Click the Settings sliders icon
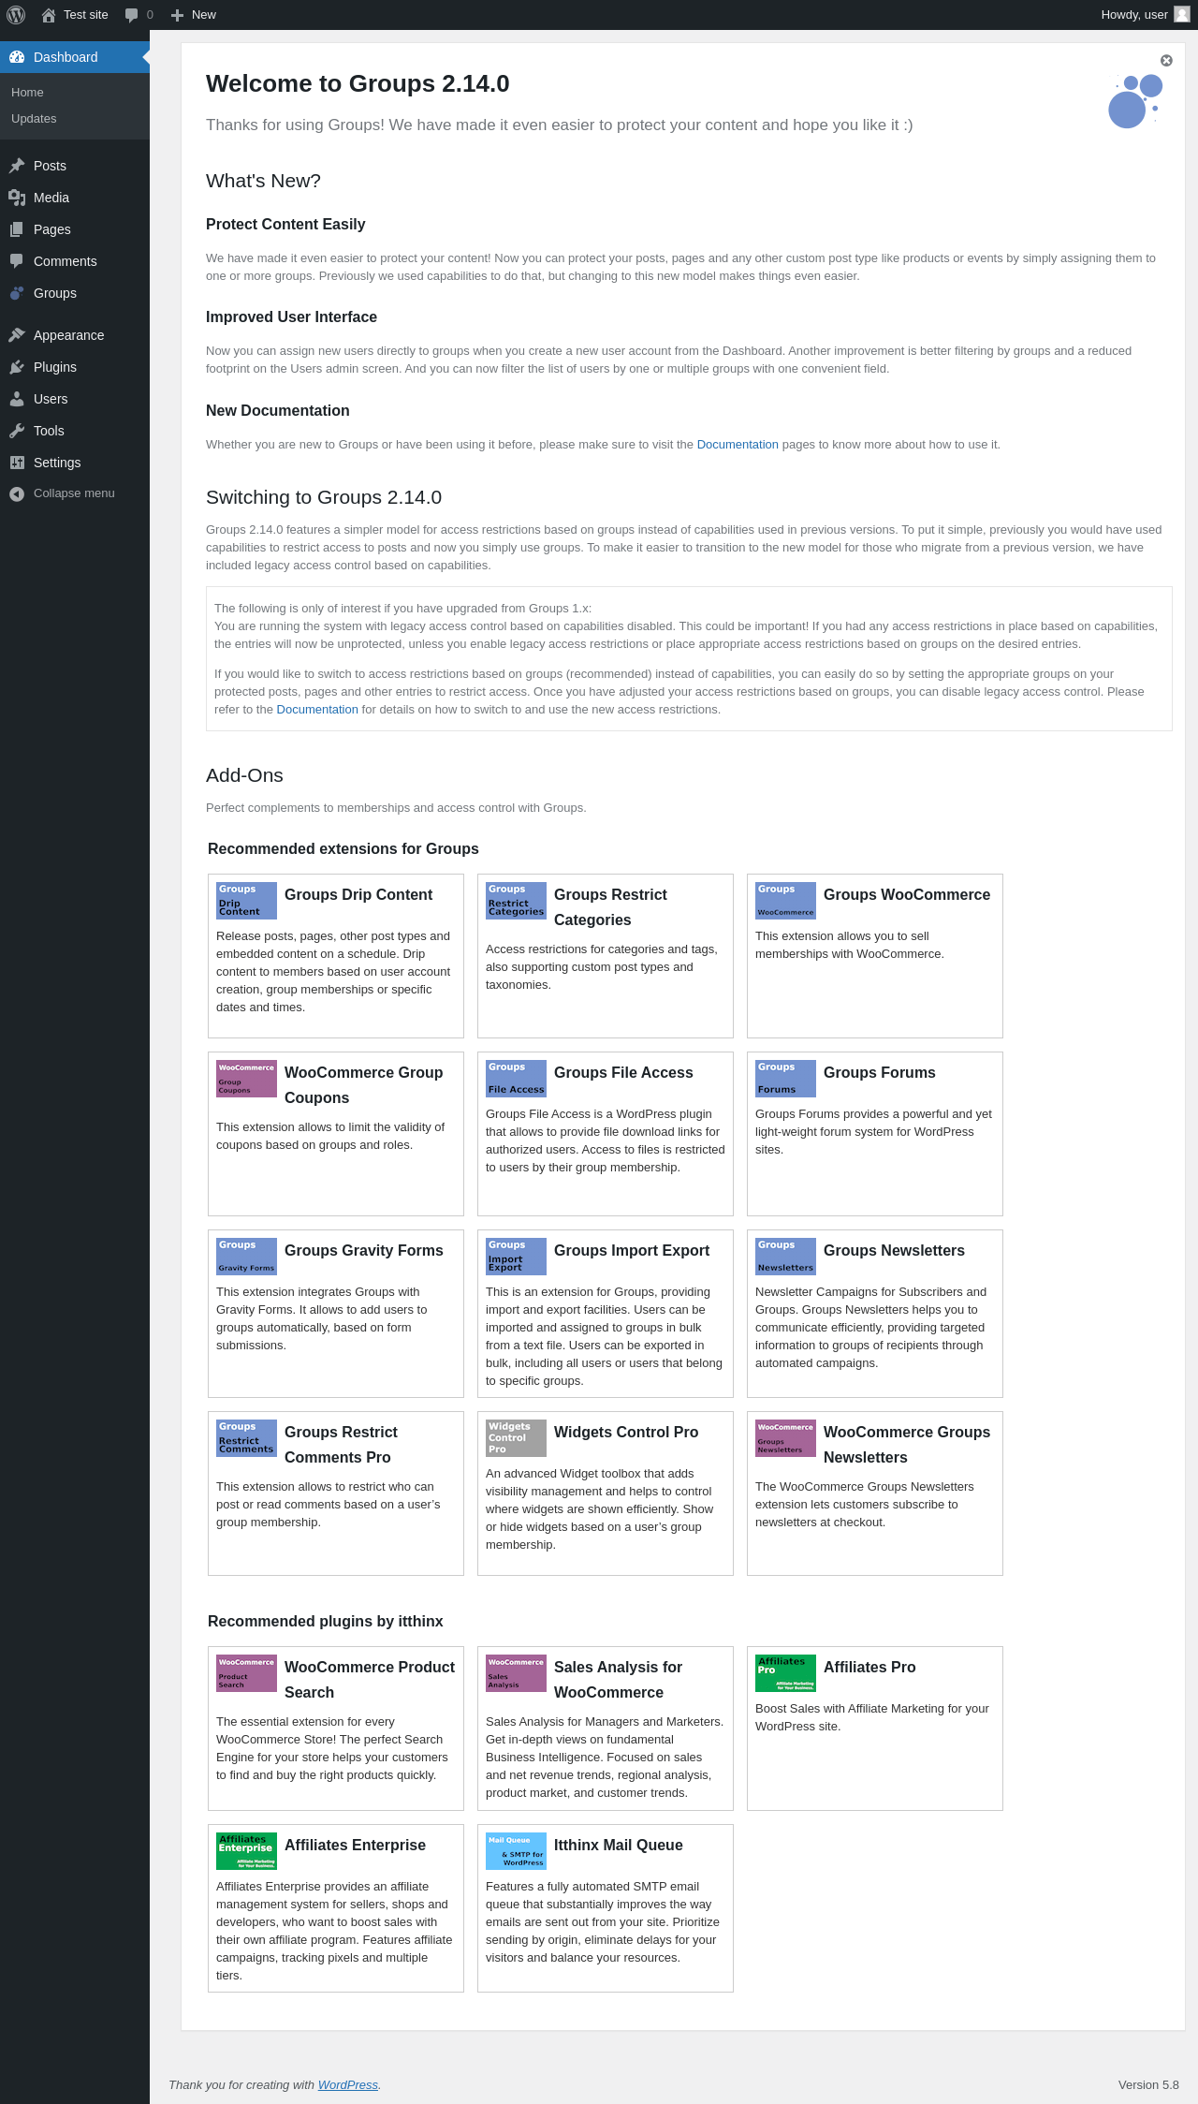This screenshot has width=1198, height=2104. (x=17, y=463)
